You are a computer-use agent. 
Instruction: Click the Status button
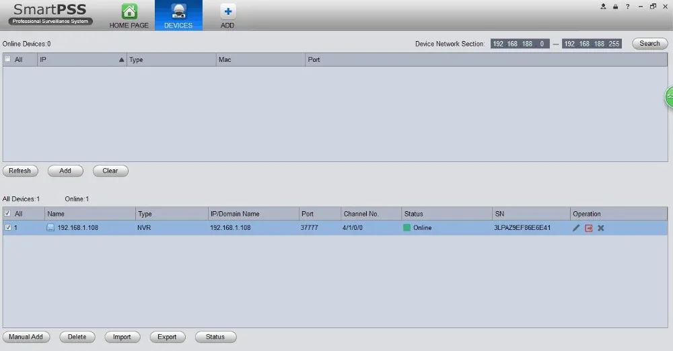[x=215, y=337]
